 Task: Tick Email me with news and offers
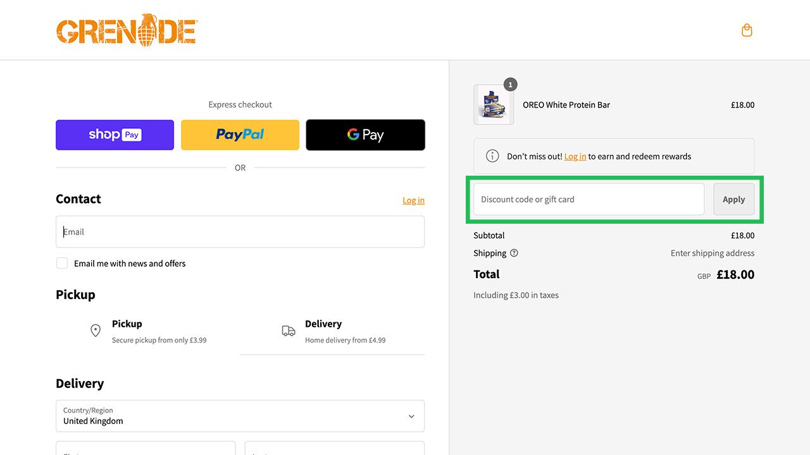tap(62, 263)
